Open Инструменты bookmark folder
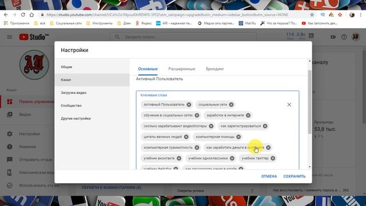Viewport: 366px width, 206px height. point(100,23)
